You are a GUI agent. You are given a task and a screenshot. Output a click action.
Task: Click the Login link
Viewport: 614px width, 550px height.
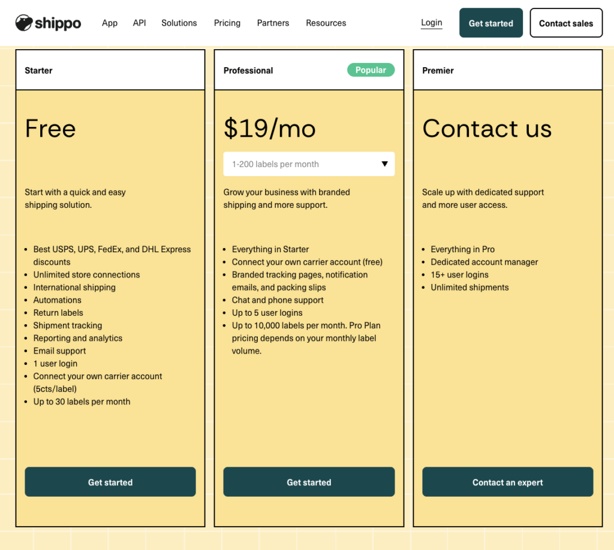click(x=431, y=23)
